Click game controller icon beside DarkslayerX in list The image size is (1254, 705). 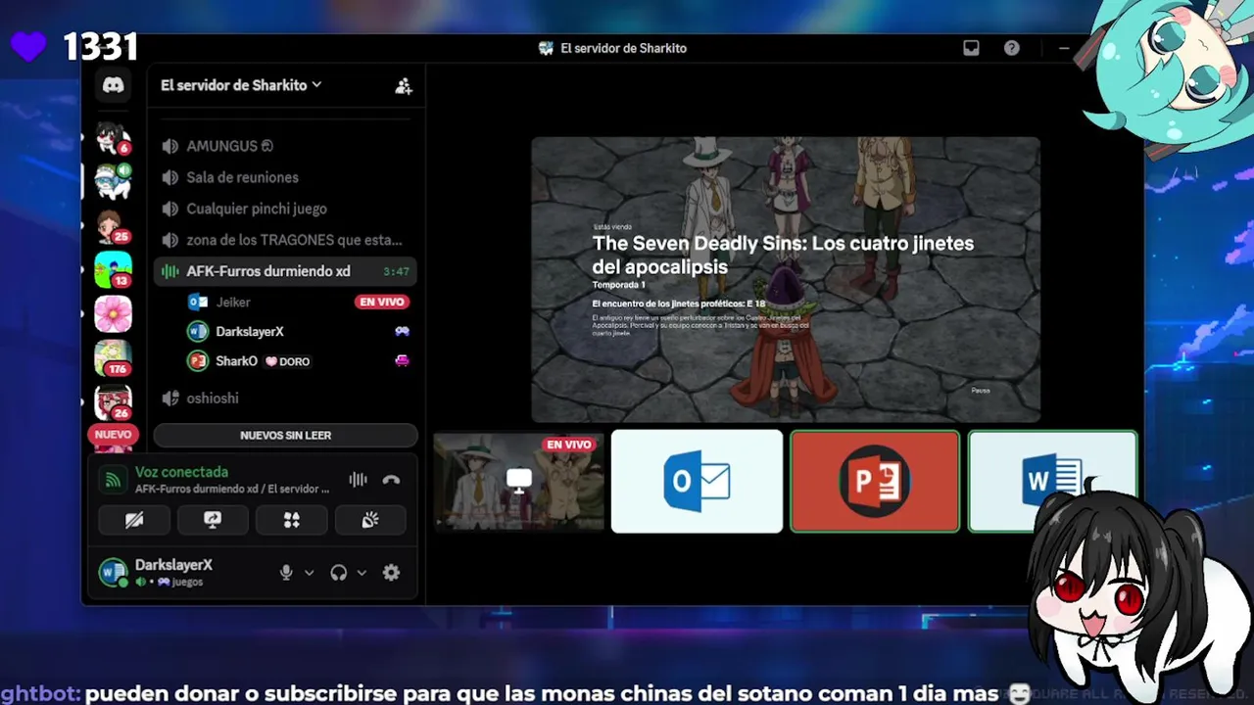click(x=402, y=332)
